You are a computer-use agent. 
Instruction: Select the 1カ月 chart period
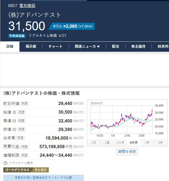120,143
